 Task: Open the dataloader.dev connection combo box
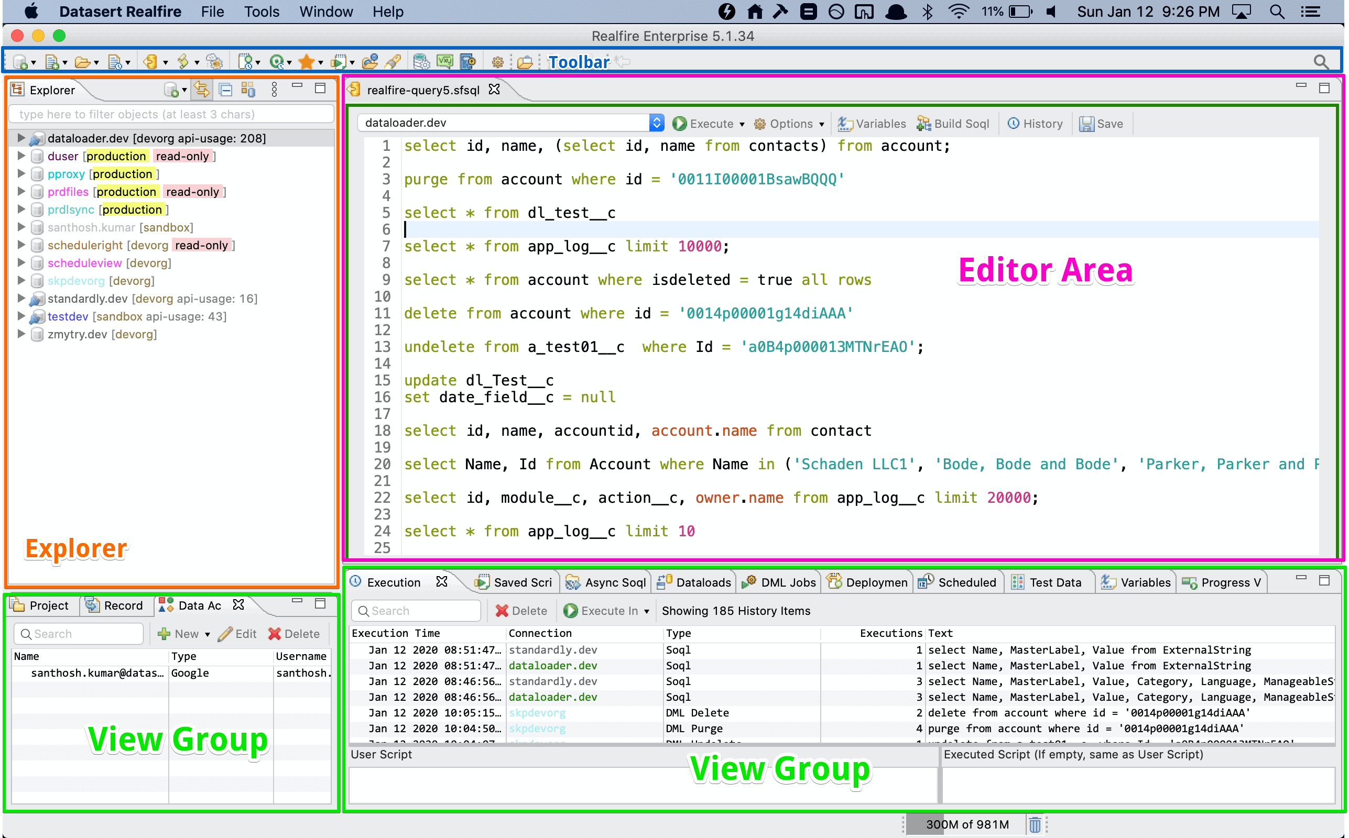coord(510,123)
